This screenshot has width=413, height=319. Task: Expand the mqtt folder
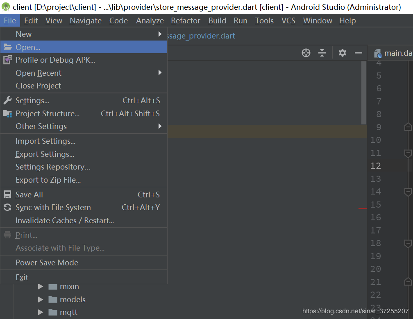coord(41,312)
